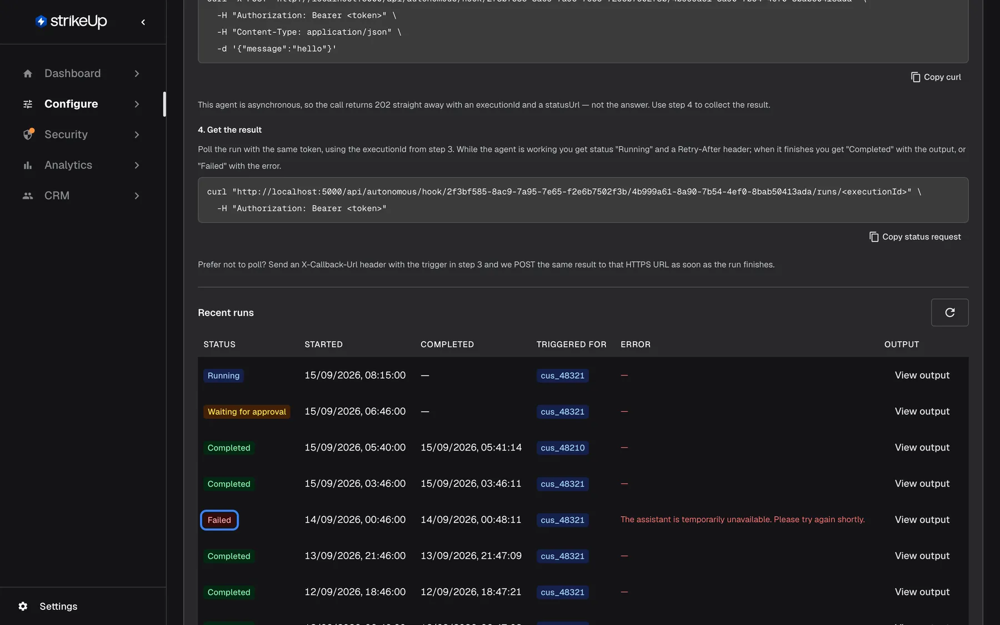Click the failed run's error message
The height and width of the screenshot is (625, 1000).
tap(742, 519)
